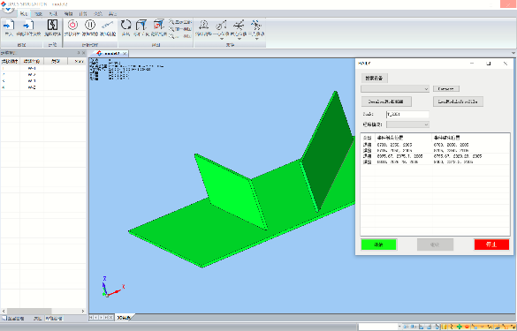Screen dimensions: 517x331
Task: Switch to the model document tab
Action: 111,53
